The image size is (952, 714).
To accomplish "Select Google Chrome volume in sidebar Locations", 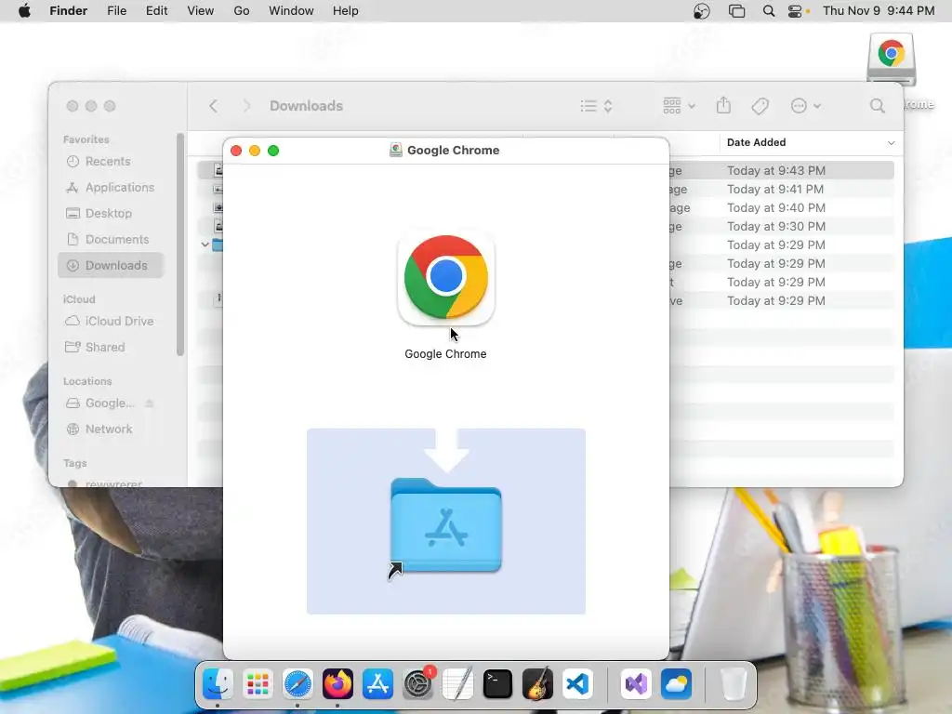I will click(x=110, y=403).
